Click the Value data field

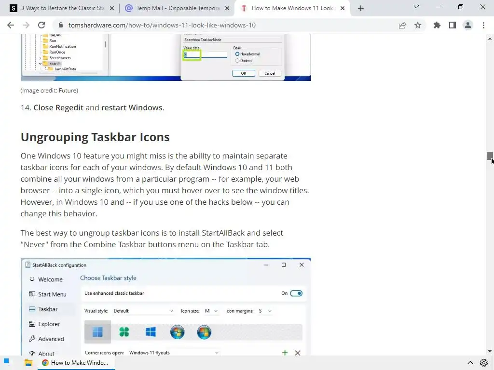[x=205, y=55]
